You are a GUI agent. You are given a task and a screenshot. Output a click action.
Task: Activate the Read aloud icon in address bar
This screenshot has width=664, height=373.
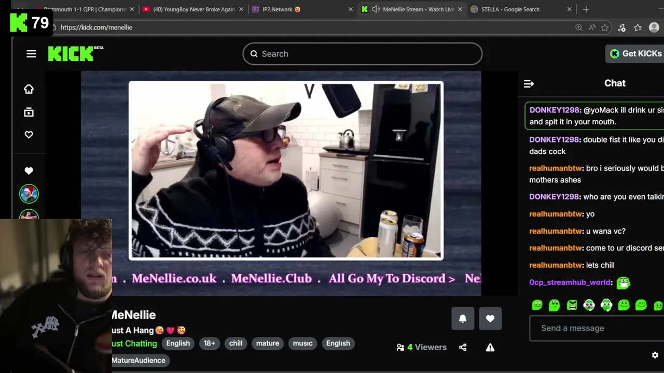click(x=592, y=27)
